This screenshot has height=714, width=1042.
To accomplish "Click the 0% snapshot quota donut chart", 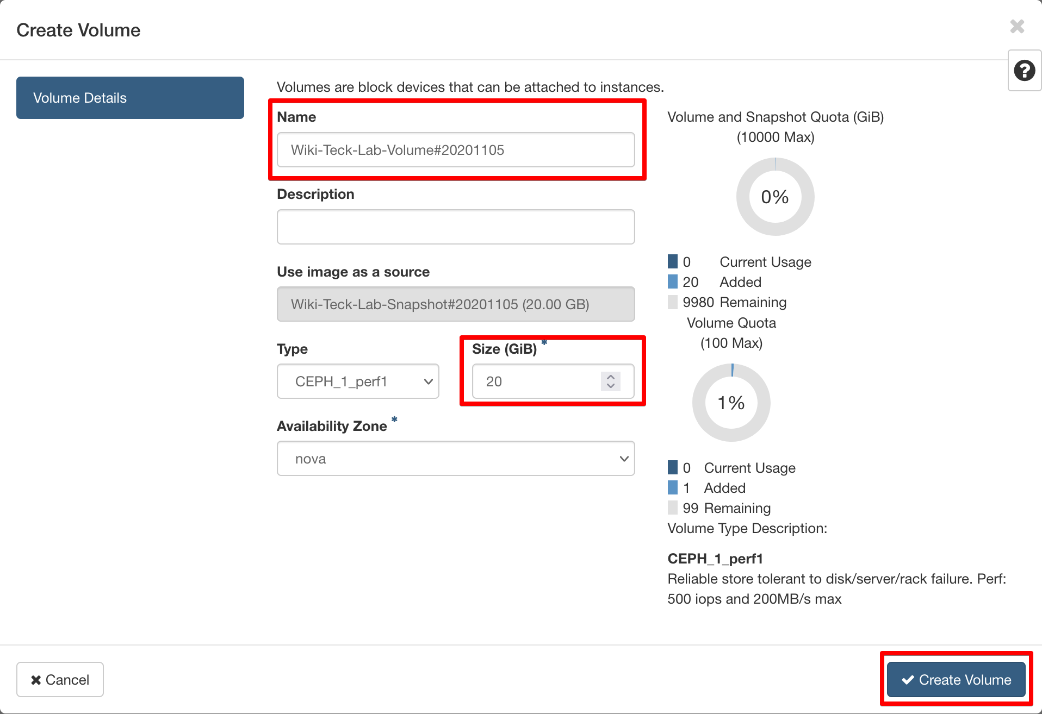I will click(x=775, y=197).
